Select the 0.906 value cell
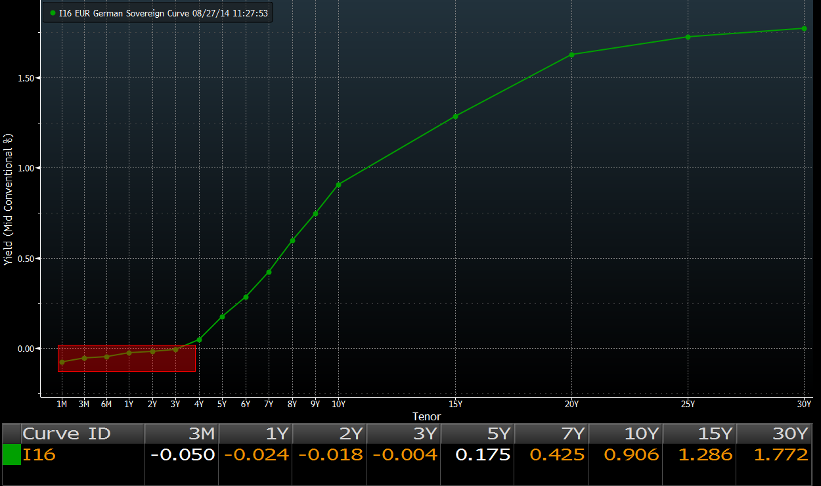 click(626, 454)
